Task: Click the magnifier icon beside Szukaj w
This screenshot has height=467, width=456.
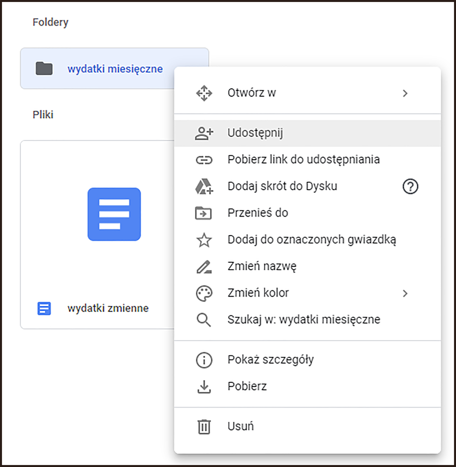Action: 204,319
